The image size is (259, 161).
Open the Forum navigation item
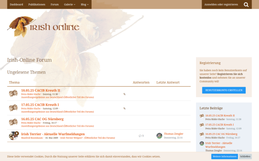(x=55, y=4)
